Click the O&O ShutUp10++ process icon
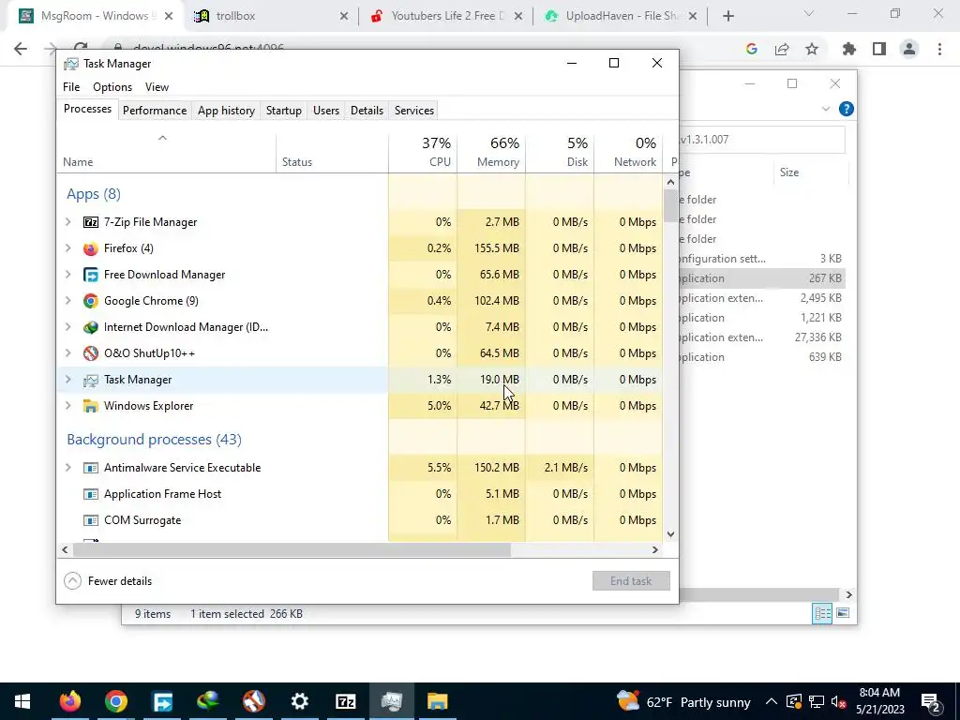Image resolution: width=960 pixels, height=720 pixels. click(x=91, y=353)
